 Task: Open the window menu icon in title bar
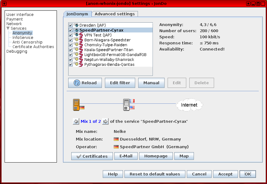point(4,4)
